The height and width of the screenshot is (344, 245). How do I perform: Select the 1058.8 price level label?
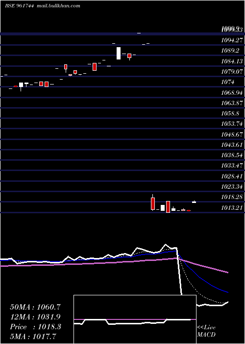[x=230, y=114]
